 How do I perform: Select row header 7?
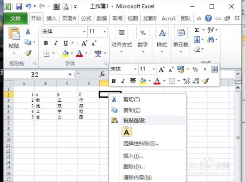coord(8,123)
